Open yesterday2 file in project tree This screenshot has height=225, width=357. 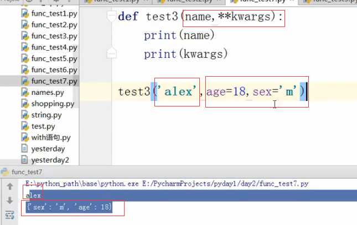[50, 160]
